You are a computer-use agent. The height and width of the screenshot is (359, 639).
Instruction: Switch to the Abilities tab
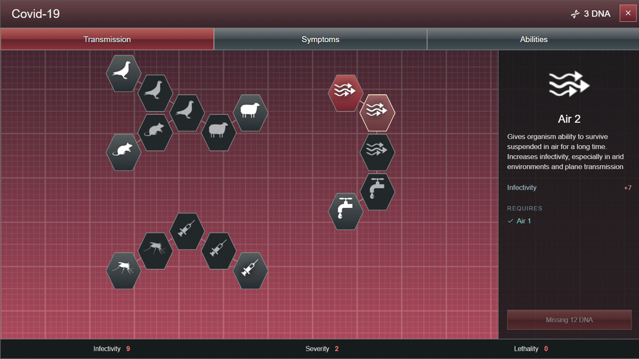(x=533, y=39)
